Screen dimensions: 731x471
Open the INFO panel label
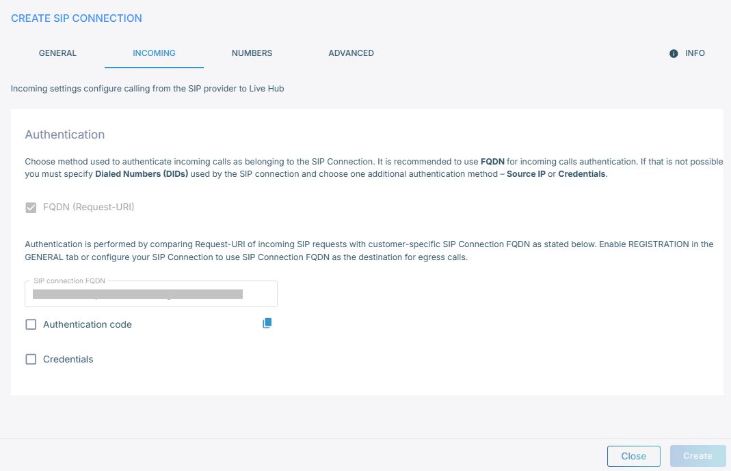(695, 53)
